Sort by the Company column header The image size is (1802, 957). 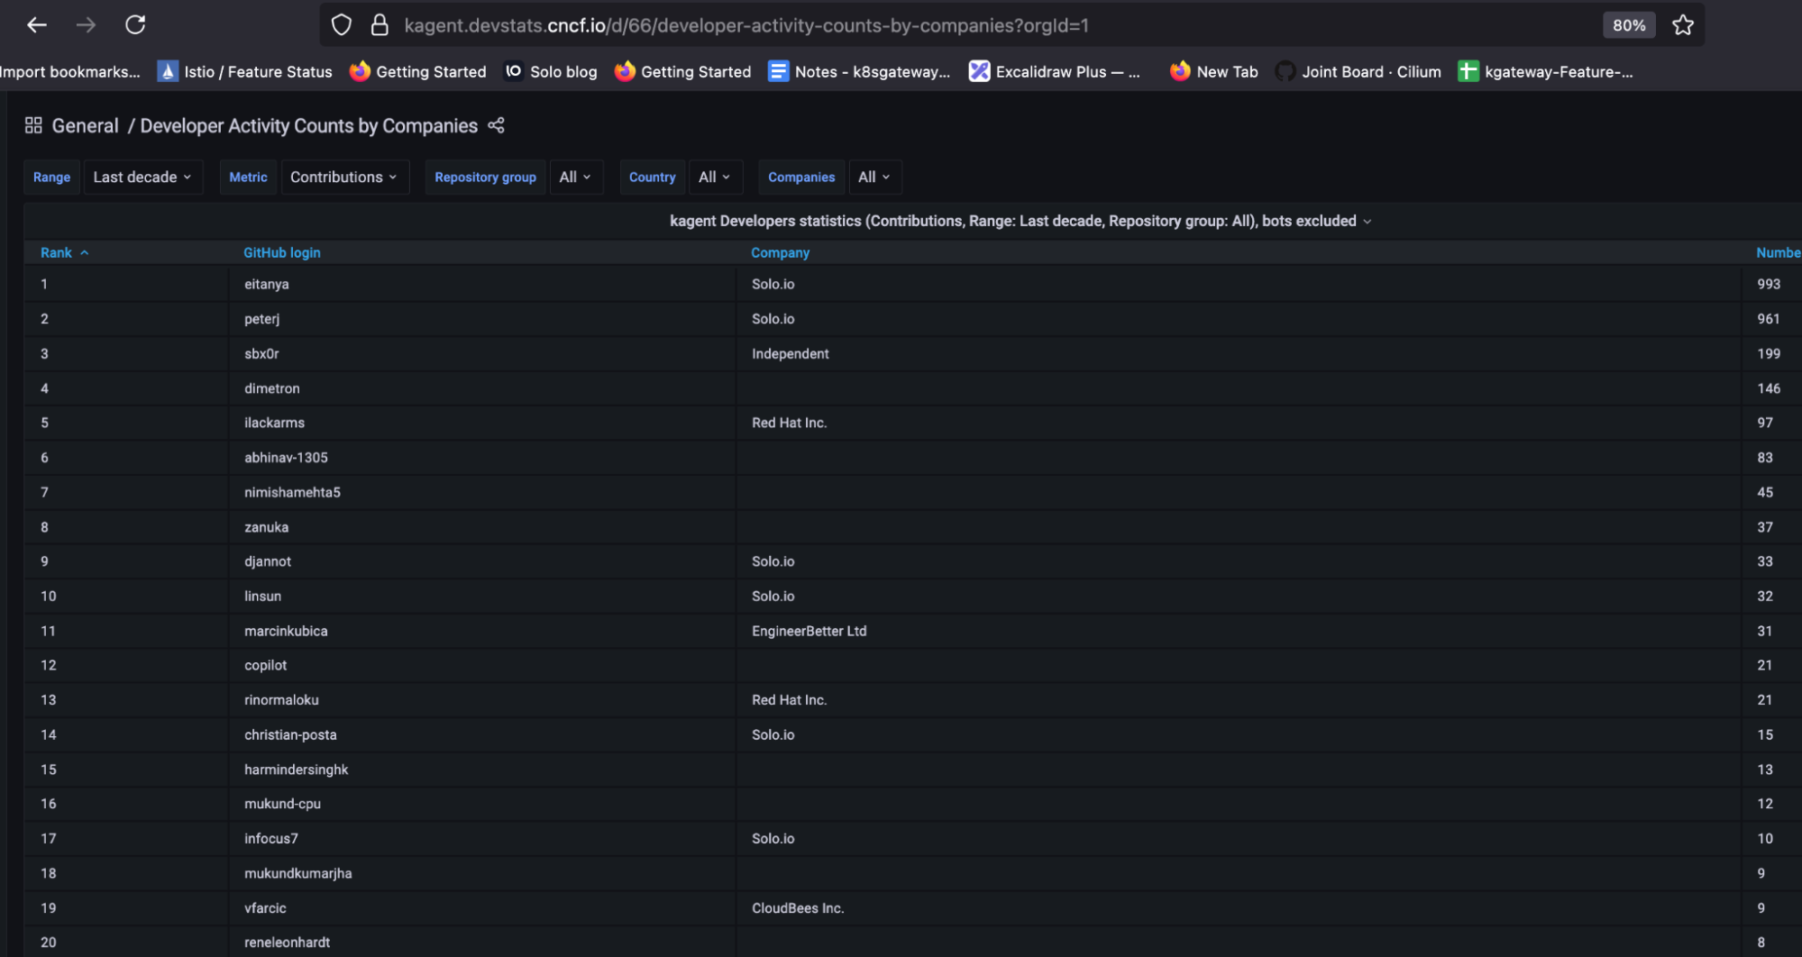[781, 253]
